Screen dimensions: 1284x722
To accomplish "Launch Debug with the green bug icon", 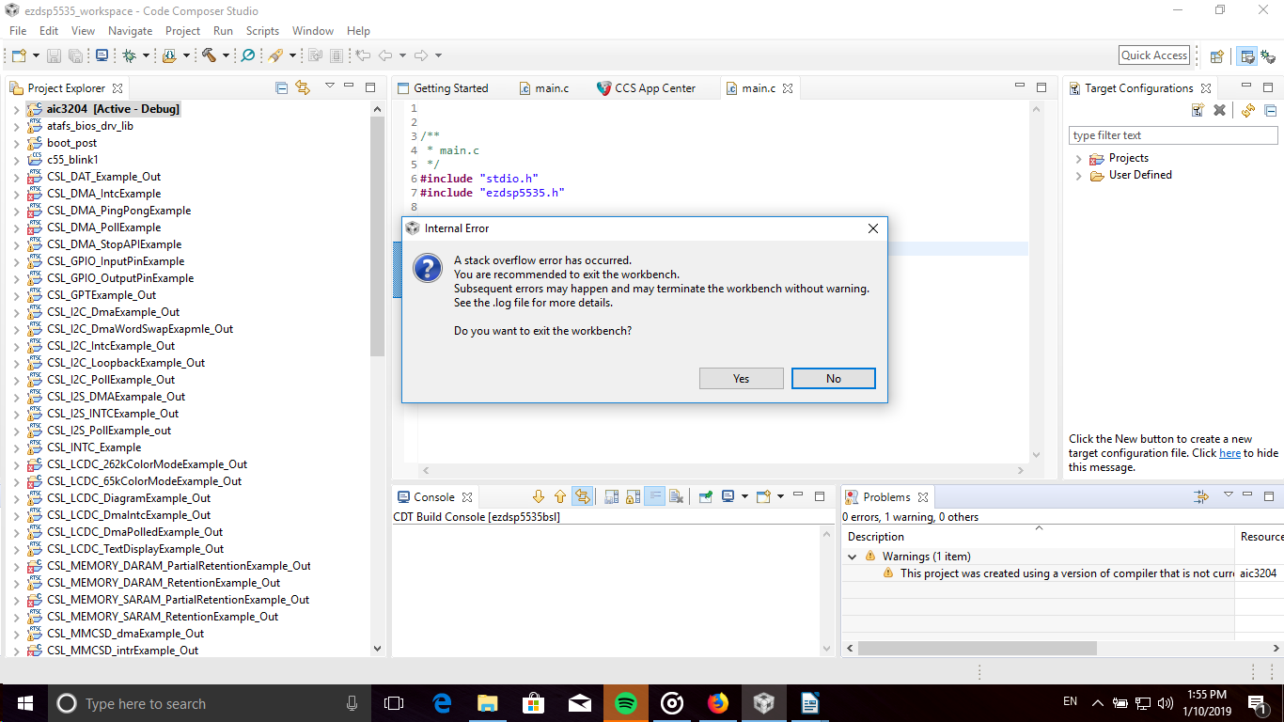I will click(x=129, y=55).
